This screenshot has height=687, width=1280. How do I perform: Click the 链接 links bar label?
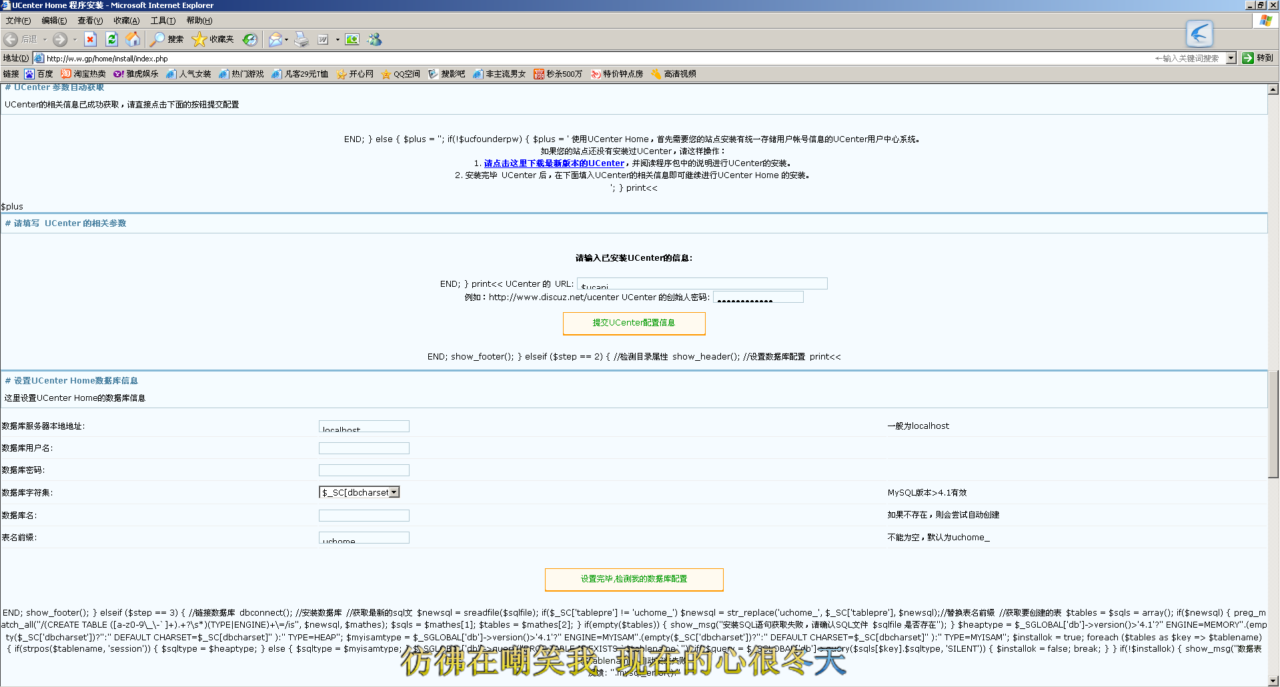11,74
